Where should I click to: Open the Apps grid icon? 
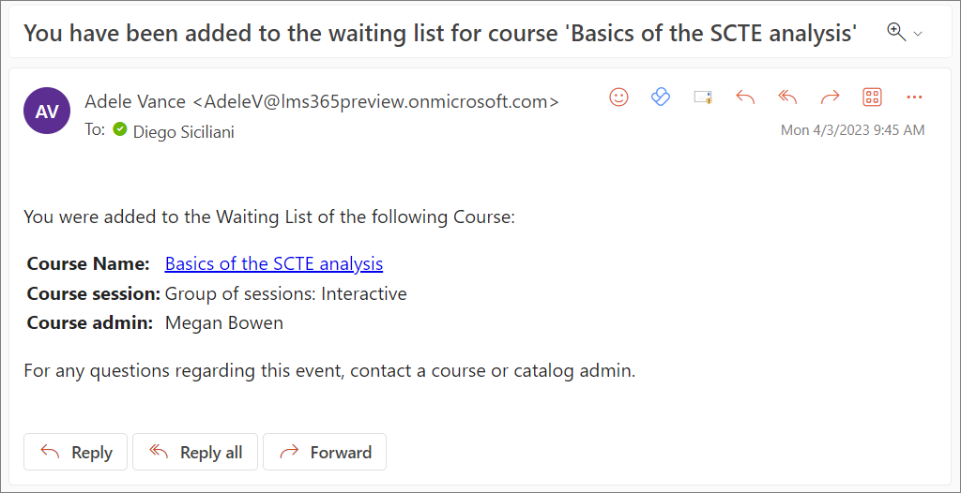tap(872, 97)
